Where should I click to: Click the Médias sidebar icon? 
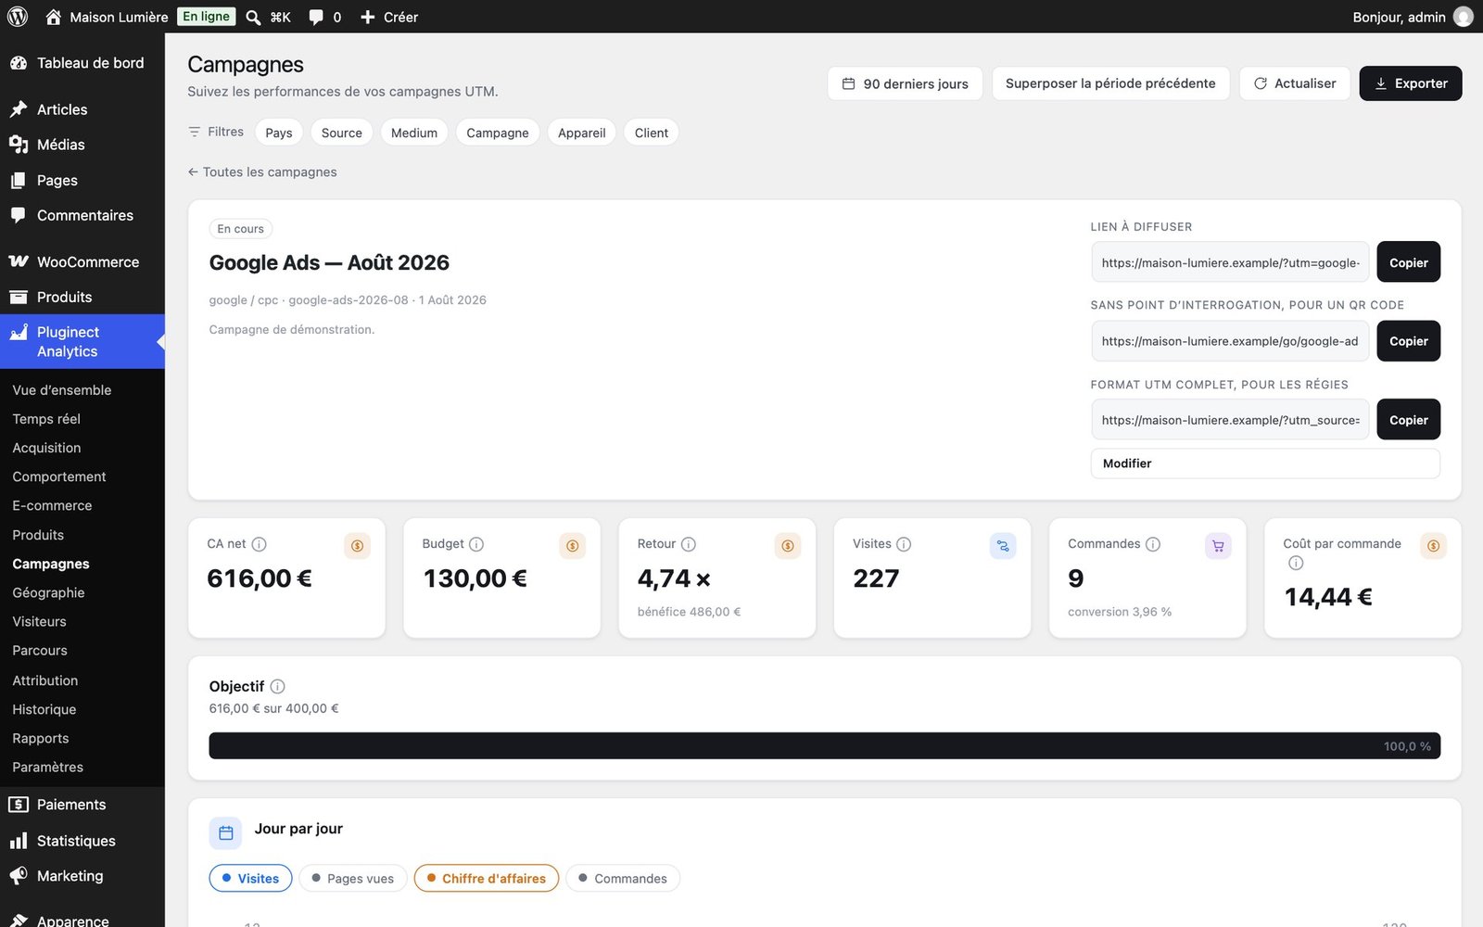pos(19,145)
